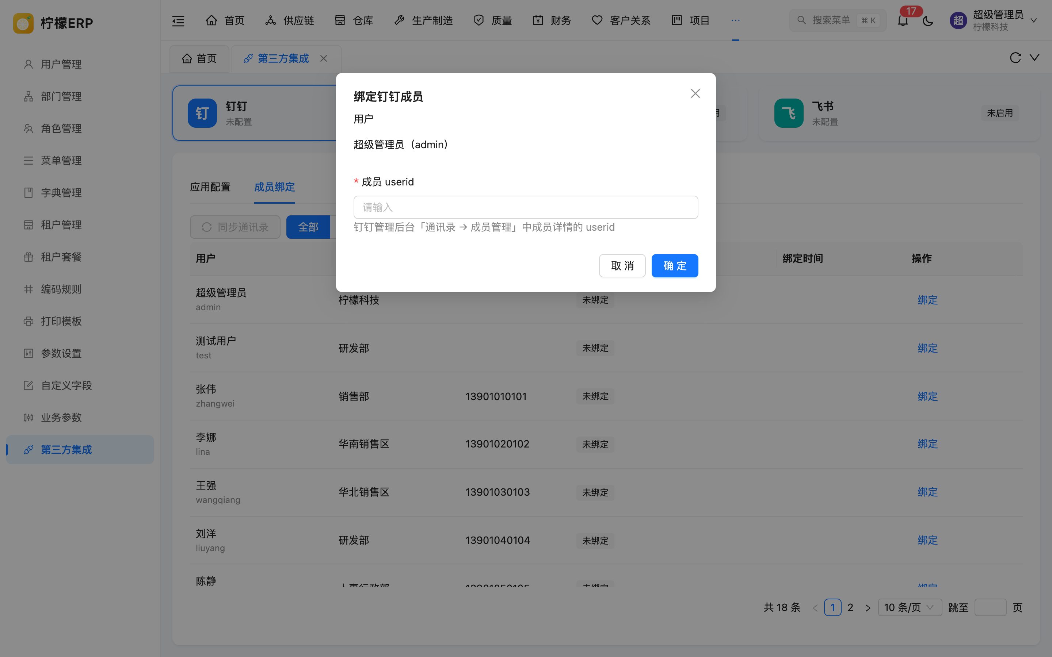Expand the tab options chevron
1052x657 pixels.
(x=1034, y=58)
